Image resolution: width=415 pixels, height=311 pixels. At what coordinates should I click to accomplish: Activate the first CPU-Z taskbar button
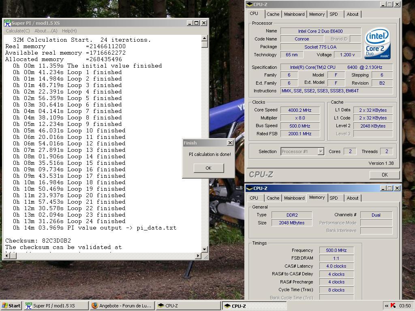(x=188, y=306)
